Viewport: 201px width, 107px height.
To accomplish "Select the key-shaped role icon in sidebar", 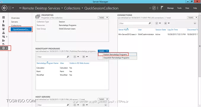I will [x=4, y=44].
